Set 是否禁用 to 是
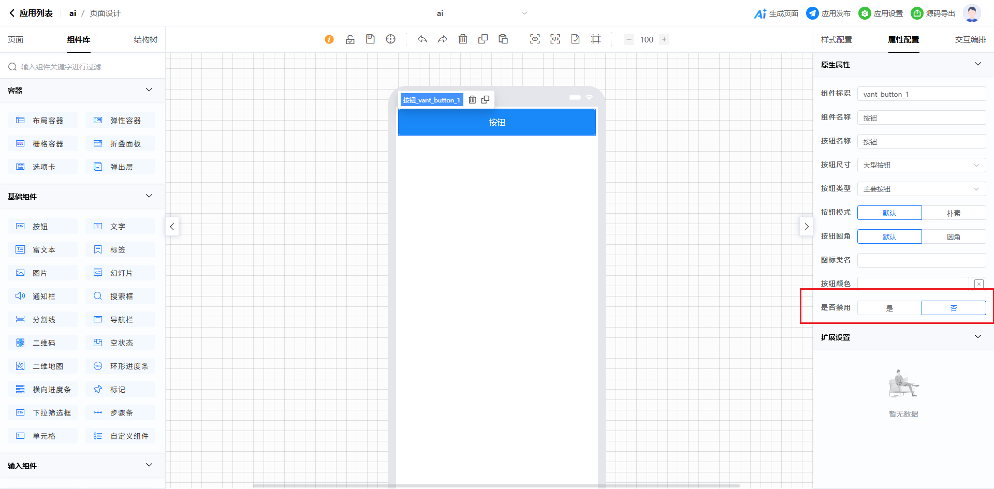Screen dimensions: 994x489 pyautogui.click(x=889, y=308)
